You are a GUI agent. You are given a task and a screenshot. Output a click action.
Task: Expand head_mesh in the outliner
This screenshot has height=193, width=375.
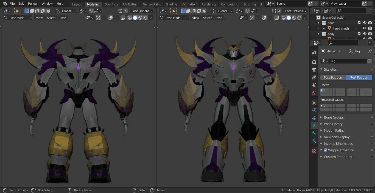(324, 28)
